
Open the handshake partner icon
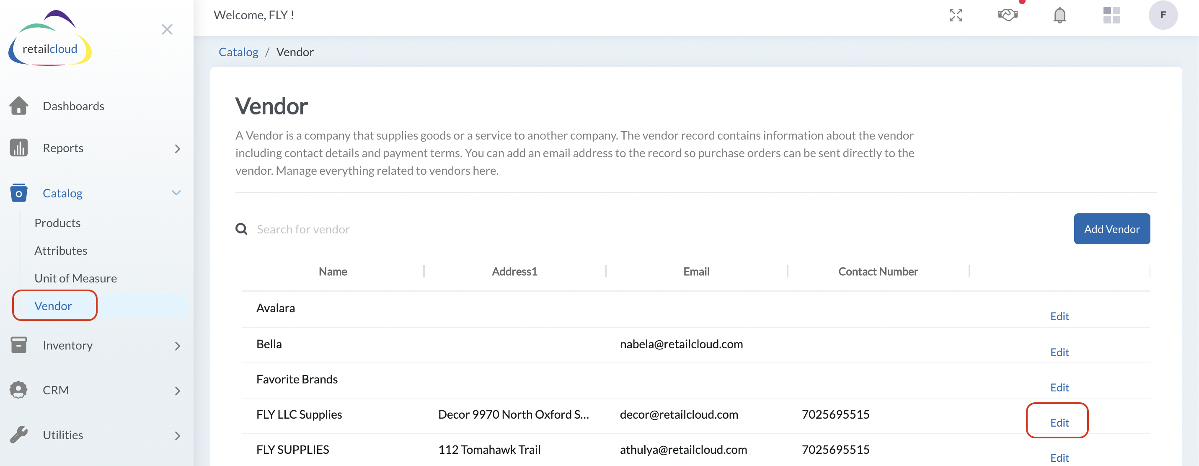1007,15
